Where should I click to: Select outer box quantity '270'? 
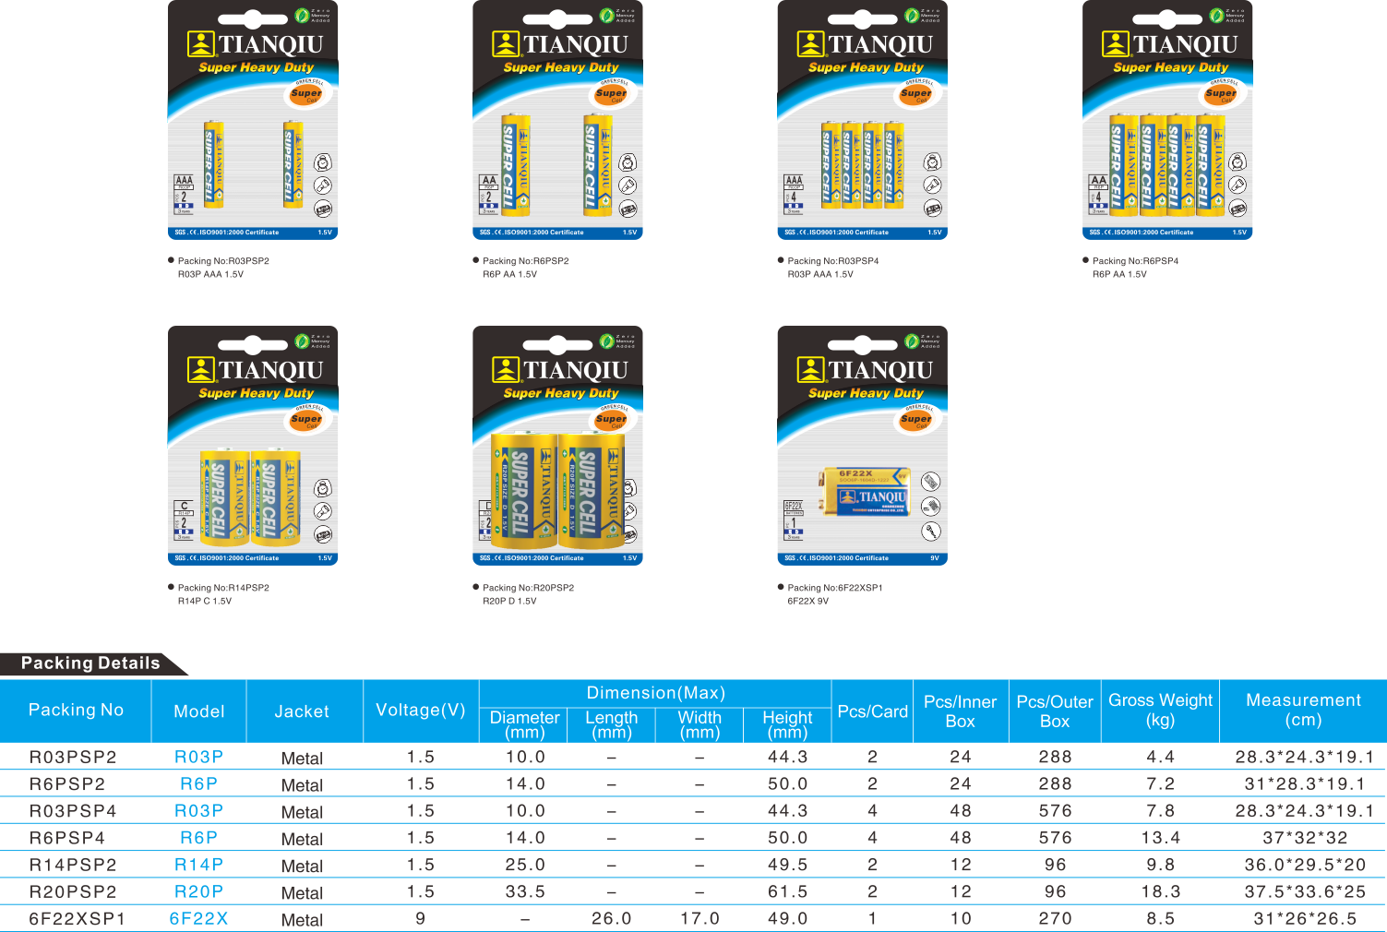(x=1055, y=918)
